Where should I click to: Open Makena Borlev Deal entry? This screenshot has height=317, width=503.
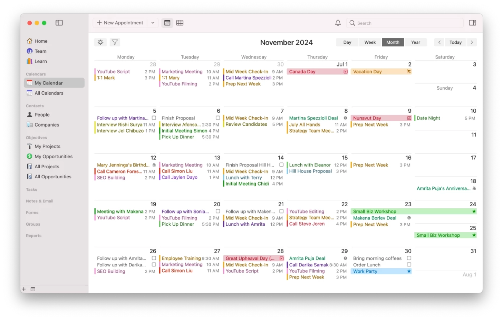pyautogui.click(x=381, y=218)
